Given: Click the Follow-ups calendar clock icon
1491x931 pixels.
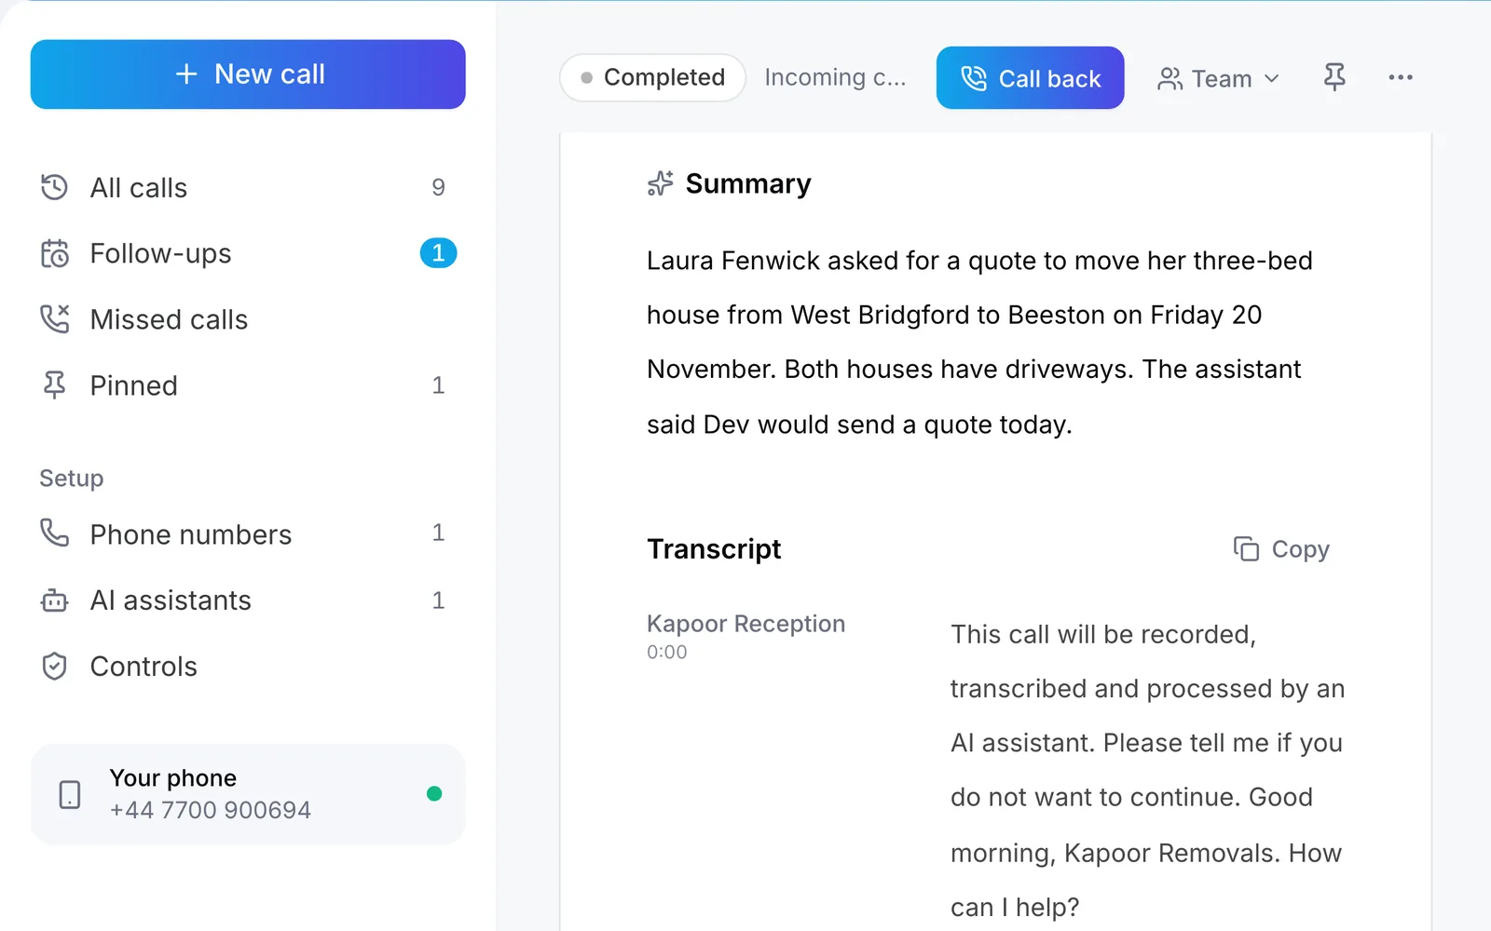Looking at the screenshot, I should pos(54,253).
